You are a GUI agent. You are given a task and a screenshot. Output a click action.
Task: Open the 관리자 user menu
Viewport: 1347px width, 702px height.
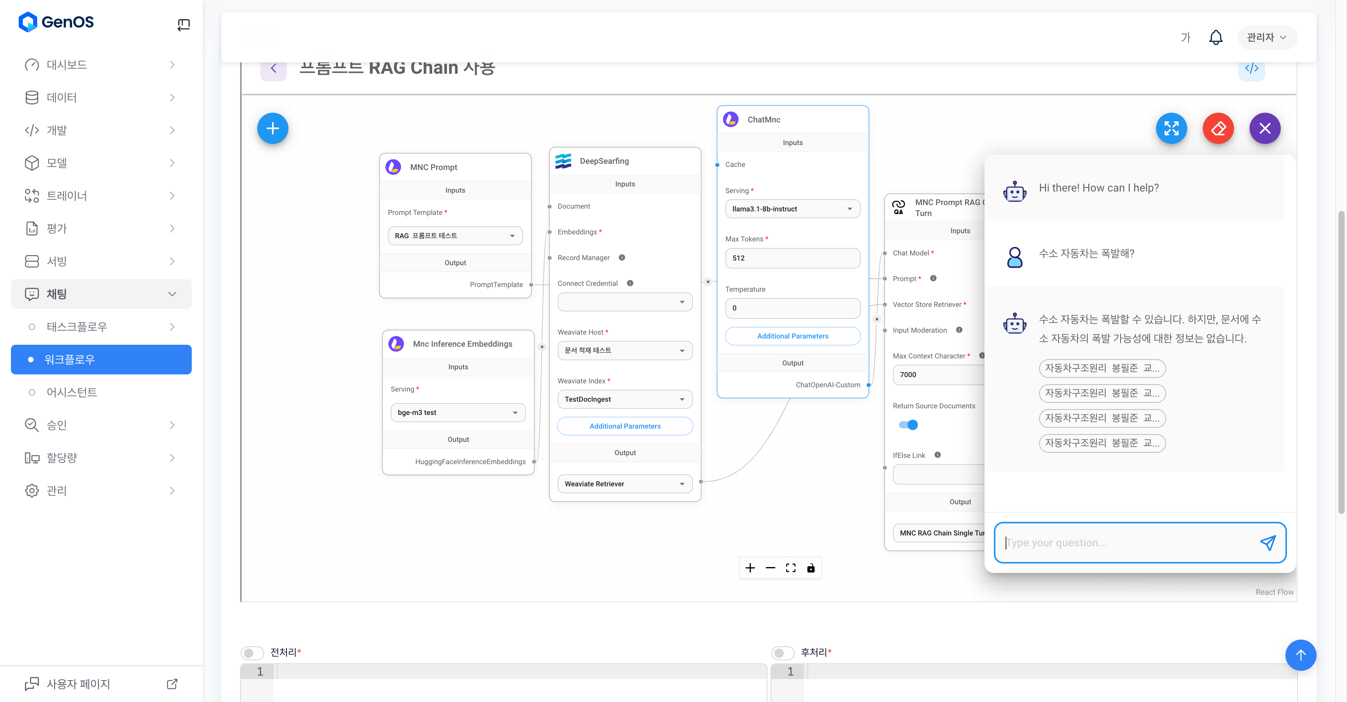pos(1266,37)
